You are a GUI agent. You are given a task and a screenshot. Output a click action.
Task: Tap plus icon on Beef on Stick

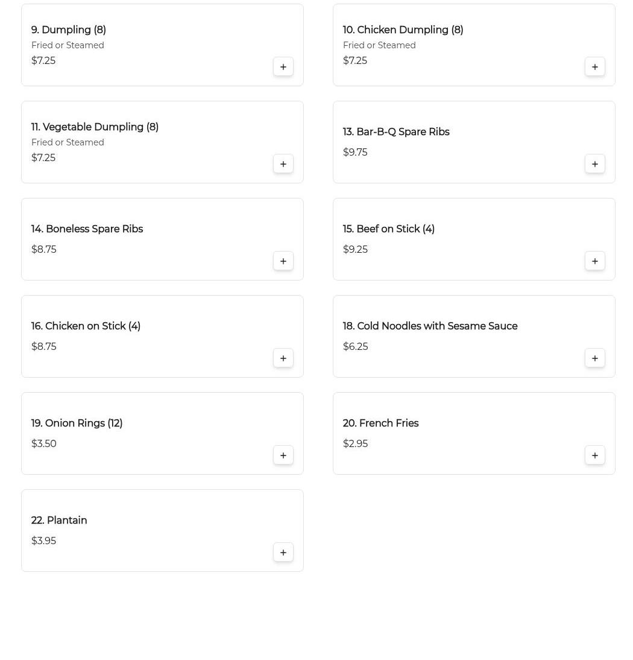[x=595, y=261]
